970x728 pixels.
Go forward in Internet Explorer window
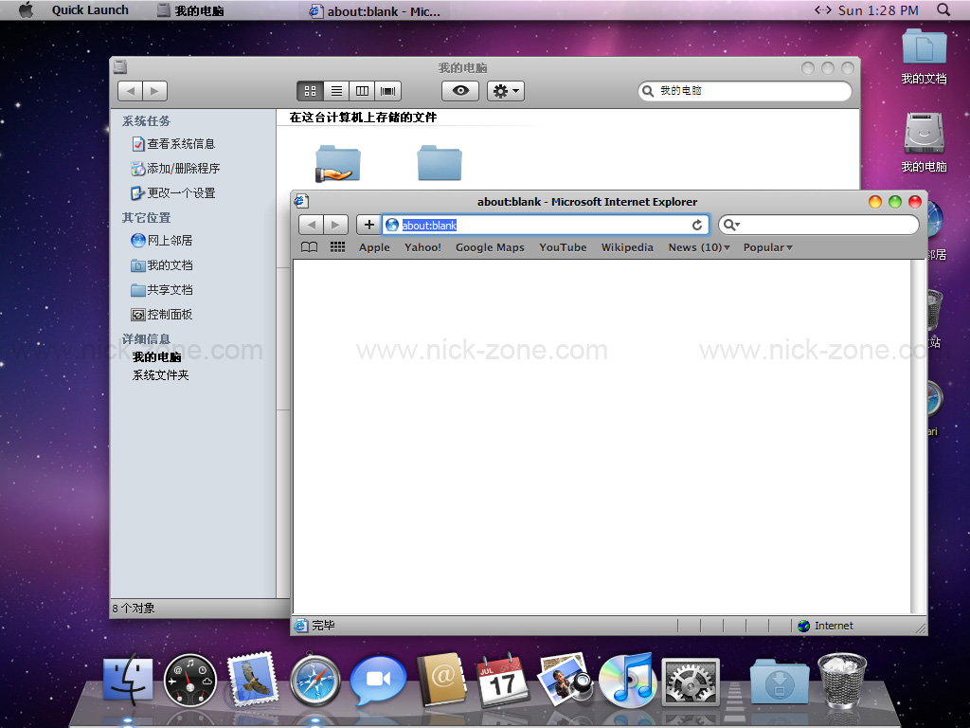(x=335, y=225)
